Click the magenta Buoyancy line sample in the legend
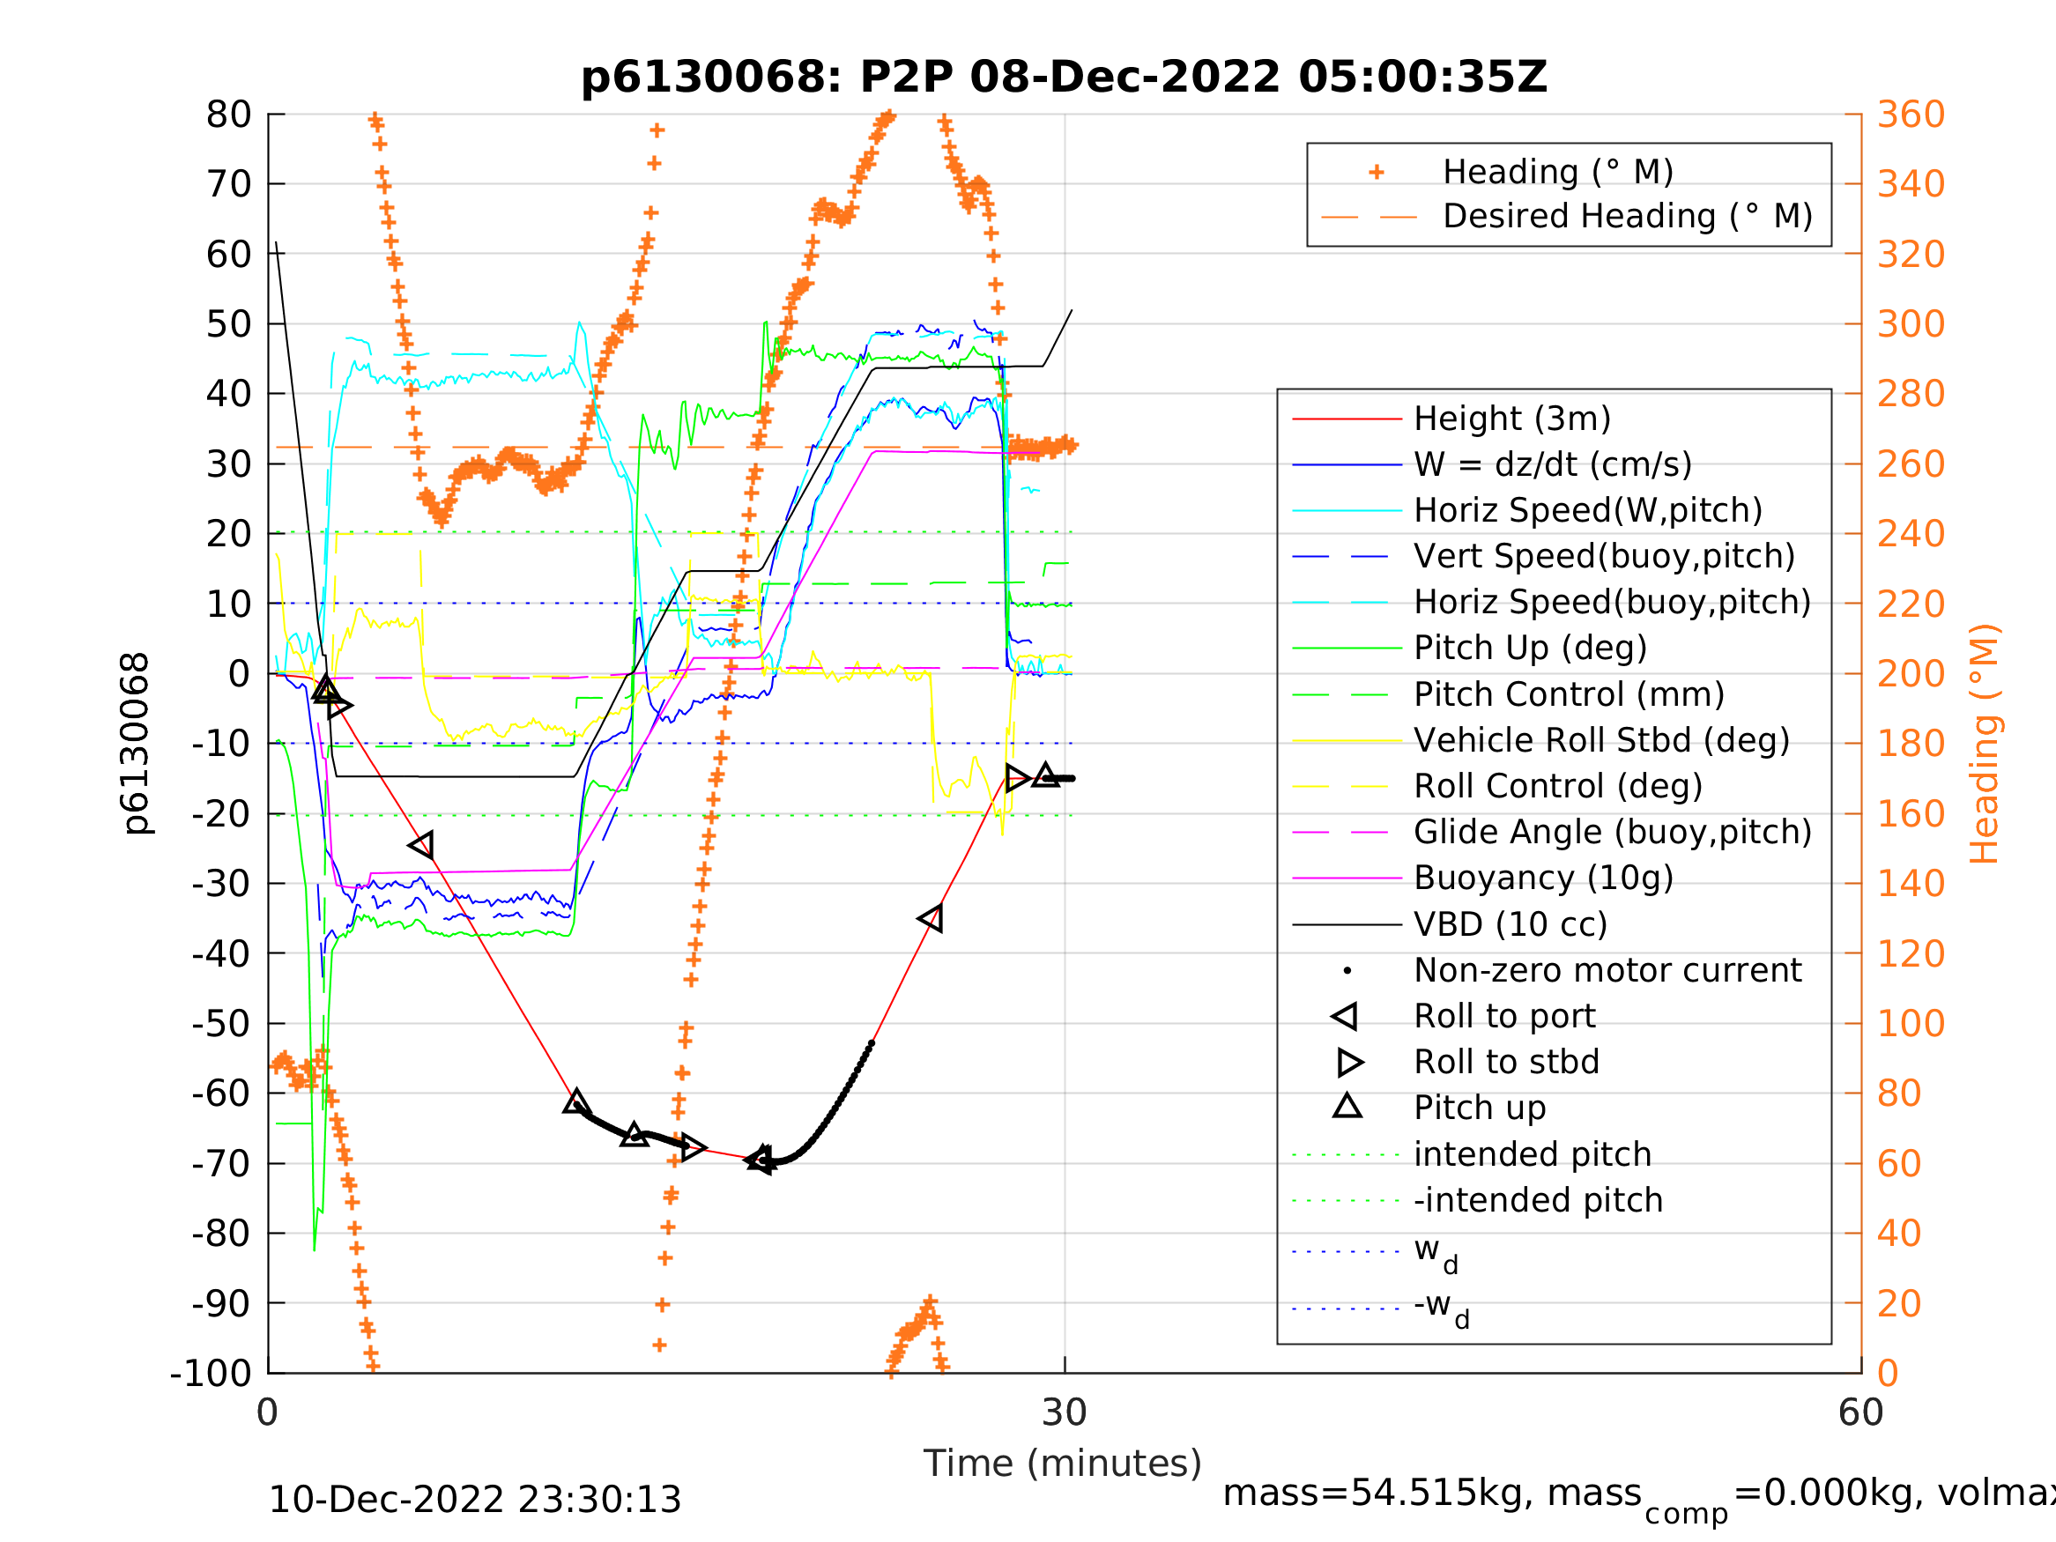The height and width of the screenshot is (1542, 2056). pos(1347,878)
